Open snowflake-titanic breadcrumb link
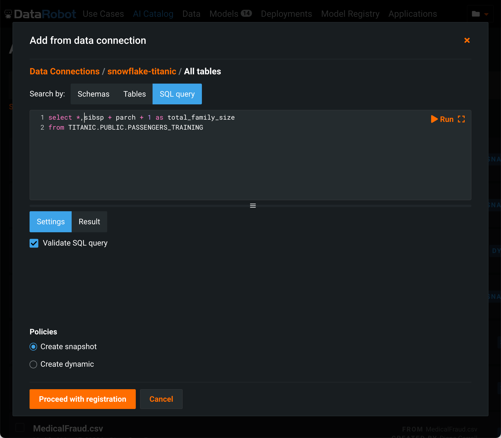This screenshot has height=438, width=501. click(x=142, y=72)
